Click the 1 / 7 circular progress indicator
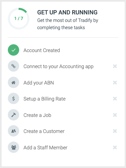The width and height of the screenshot is (126, 168). tap(19, 19)
